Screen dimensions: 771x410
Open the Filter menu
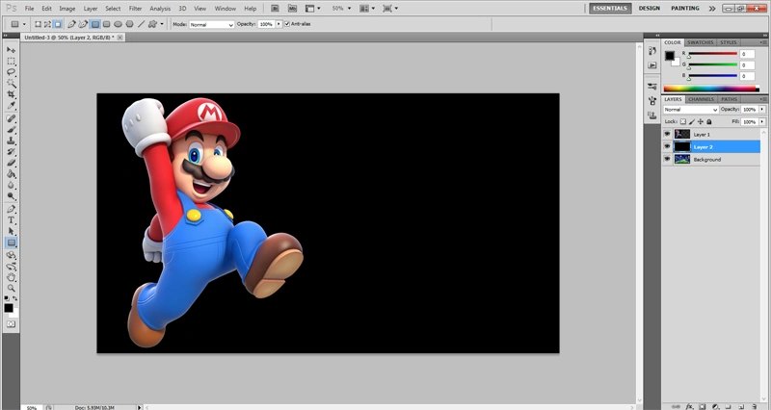point(135,8)
